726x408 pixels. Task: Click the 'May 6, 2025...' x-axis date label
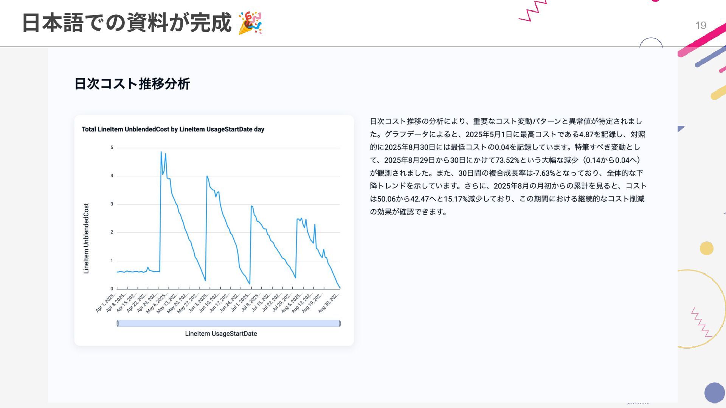[157, 303]
